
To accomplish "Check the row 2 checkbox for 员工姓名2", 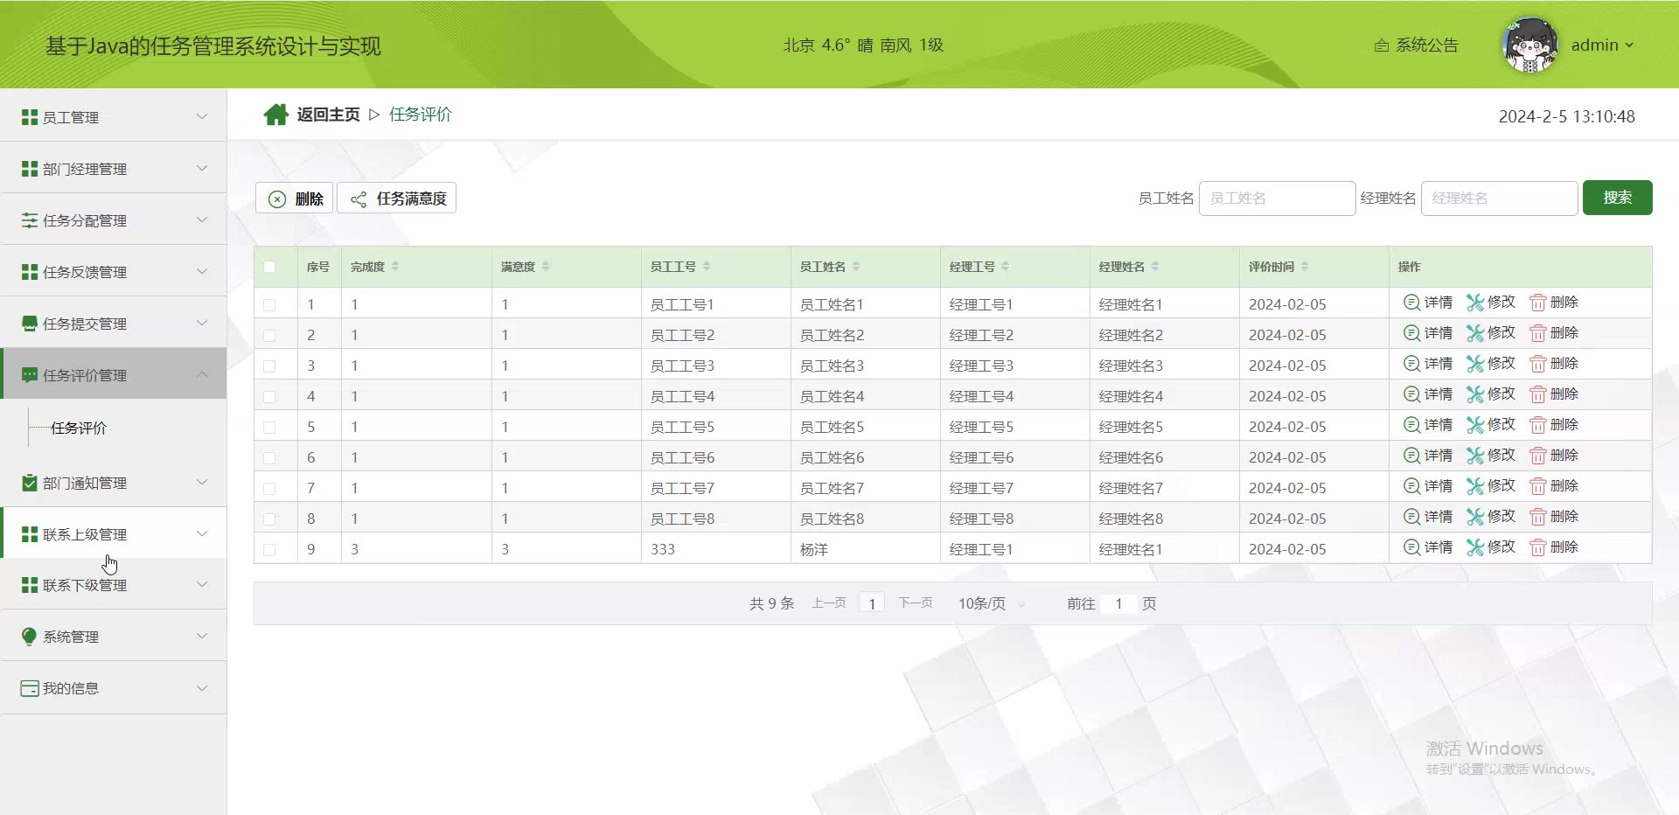I will coord(269,336).
